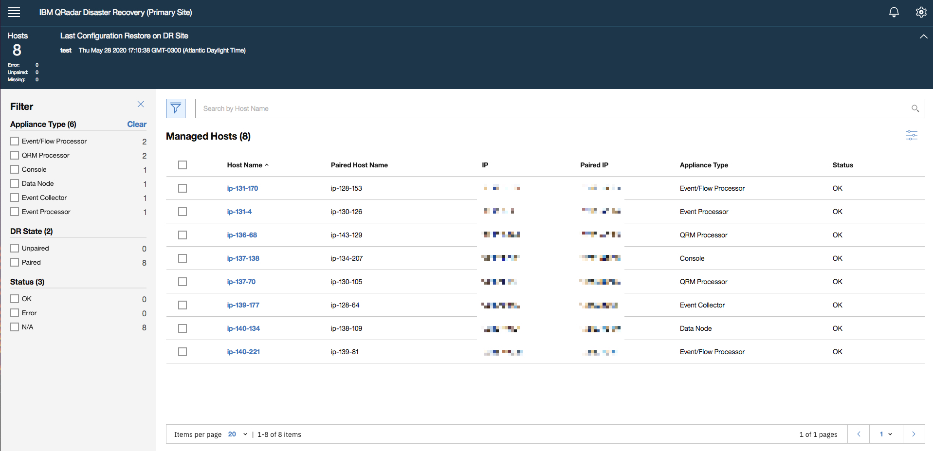Select row checkbox for ip-140-134
Viewport: 933px width, 451px height.
click(183, 328)
